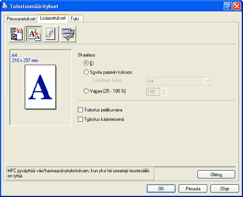This screenshot has width=243, height=197.
Task: Decrease the scaling percentage with down arrow
Action: pyautogui.click(x=164, y=94)
